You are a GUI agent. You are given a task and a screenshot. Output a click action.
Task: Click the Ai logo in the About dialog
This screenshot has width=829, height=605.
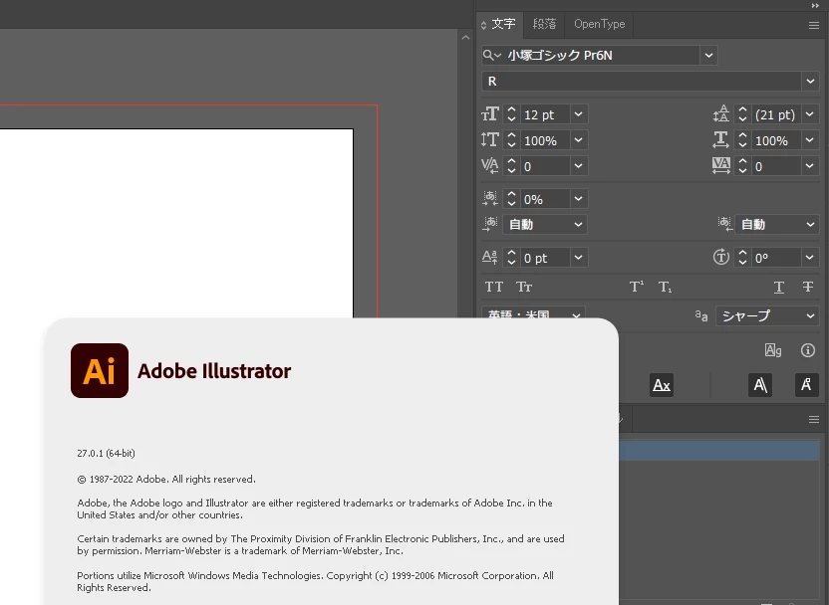[100, 370]
